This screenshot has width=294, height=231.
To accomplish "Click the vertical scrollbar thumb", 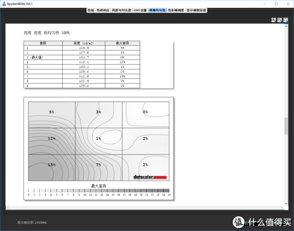I will coord(286,126).
